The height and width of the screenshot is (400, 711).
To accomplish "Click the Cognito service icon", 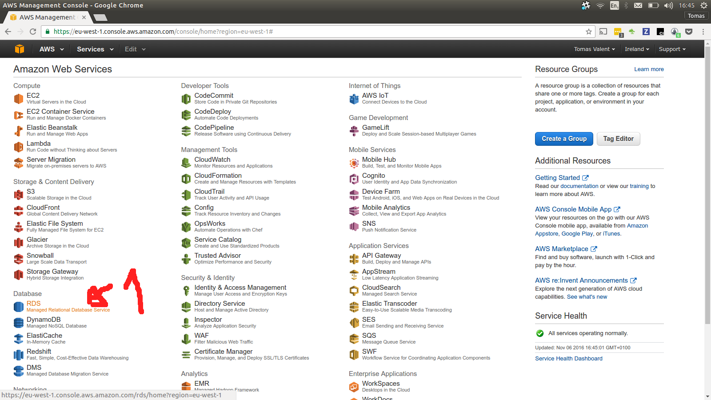I will click(x=354, y=179).
